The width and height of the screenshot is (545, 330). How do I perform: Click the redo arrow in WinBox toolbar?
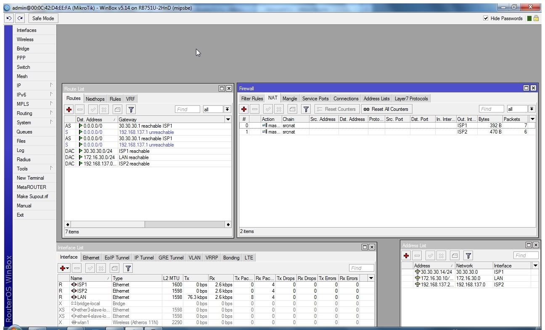click(x=20, y=18)
